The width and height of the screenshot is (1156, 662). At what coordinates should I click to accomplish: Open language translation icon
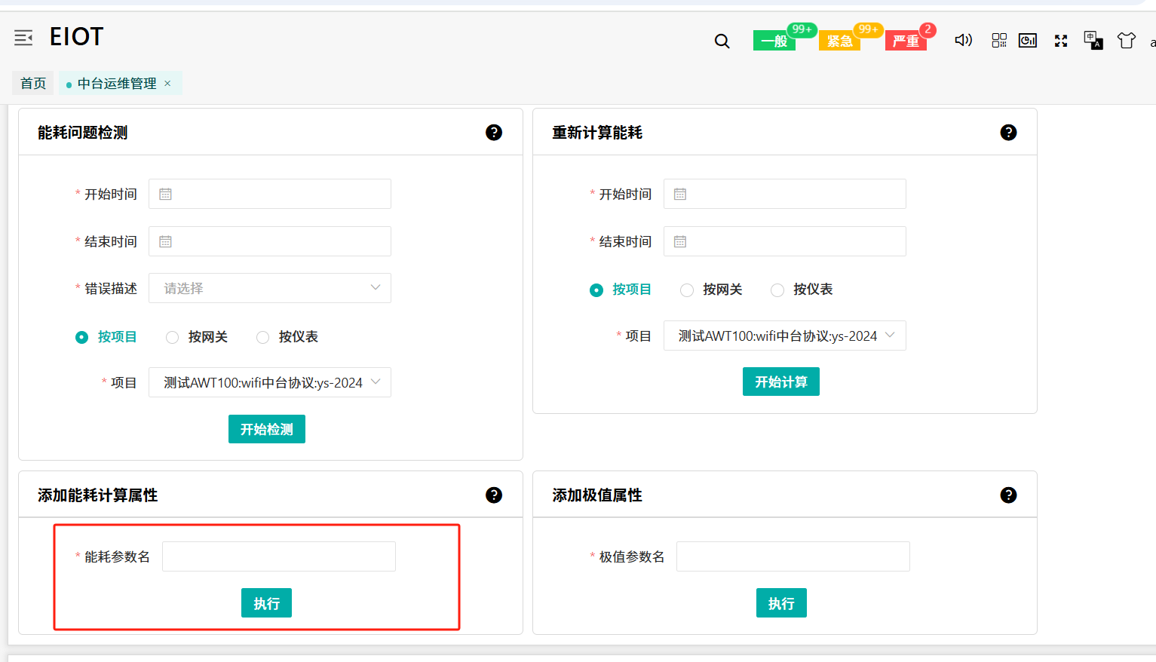coord(1093,40)
